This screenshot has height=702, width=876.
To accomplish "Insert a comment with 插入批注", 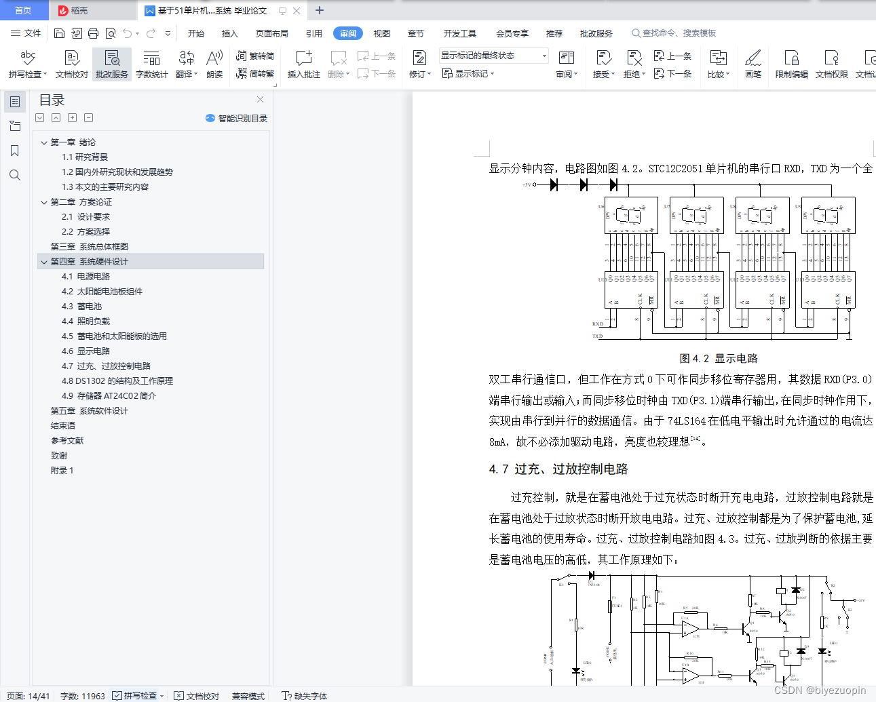I will [x=303, y=64].
